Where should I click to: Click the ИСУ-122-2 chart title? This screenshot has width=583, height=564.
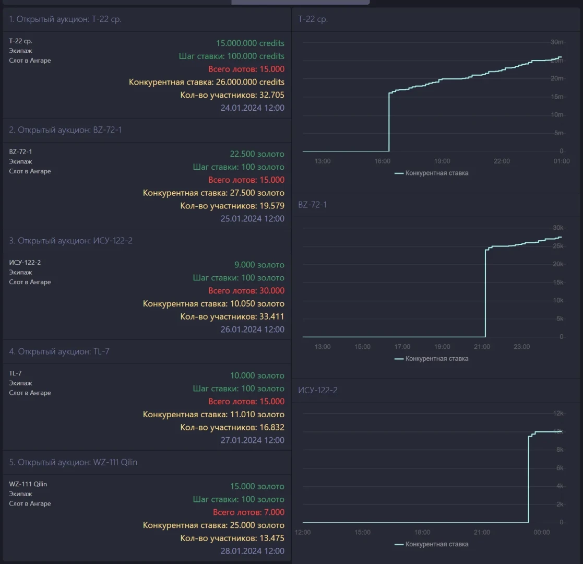click(317, 390)
